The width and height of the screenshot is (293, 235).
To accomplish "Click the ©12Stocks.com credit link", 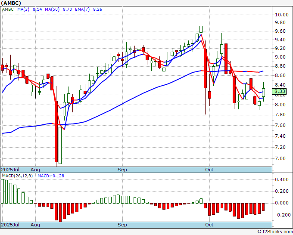I will click(x=275, y=232).
